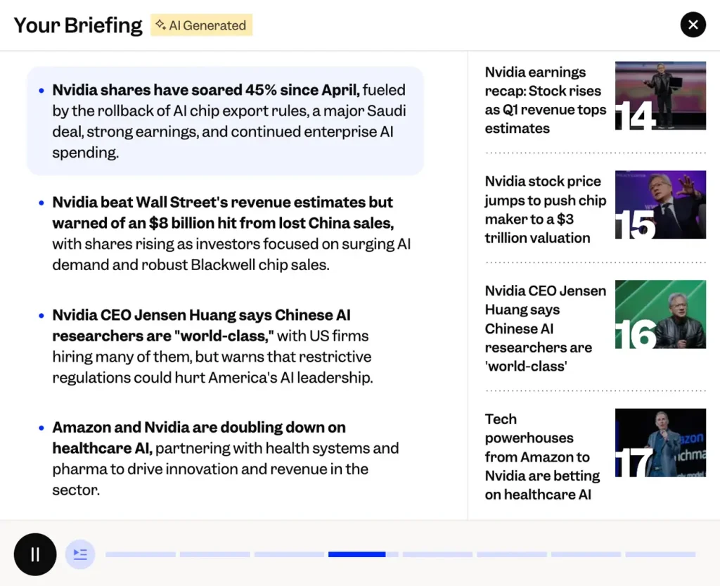
Task: Jump to the third progress segment
Action: 289,554
